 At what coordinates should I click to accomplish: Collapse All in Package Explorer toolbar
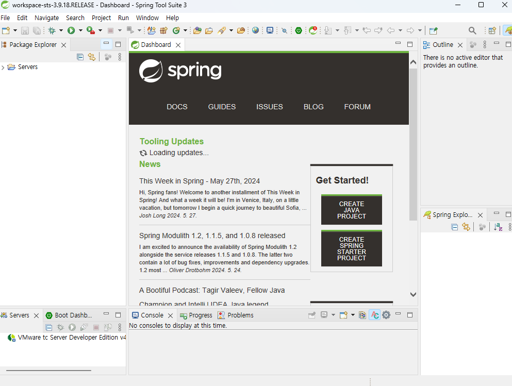(x=80, y=57)
